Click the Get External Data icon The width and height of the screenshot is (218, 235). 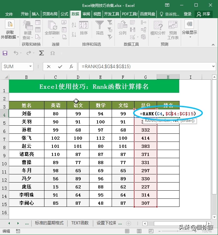[x=10, y=24]
